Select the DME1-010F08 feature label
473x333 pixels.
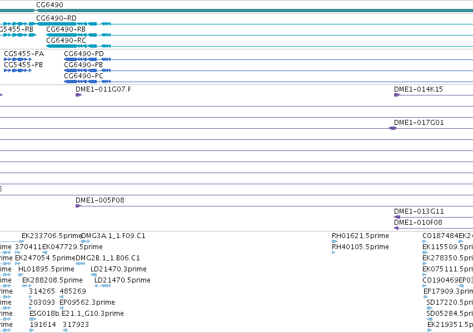pyautogui.click(x=418, y=223)
